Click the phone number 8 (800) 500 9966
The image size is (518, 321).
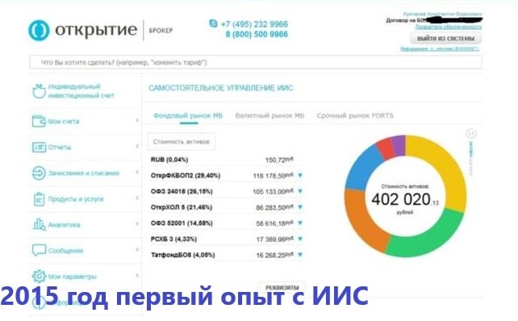click(257, 35)
